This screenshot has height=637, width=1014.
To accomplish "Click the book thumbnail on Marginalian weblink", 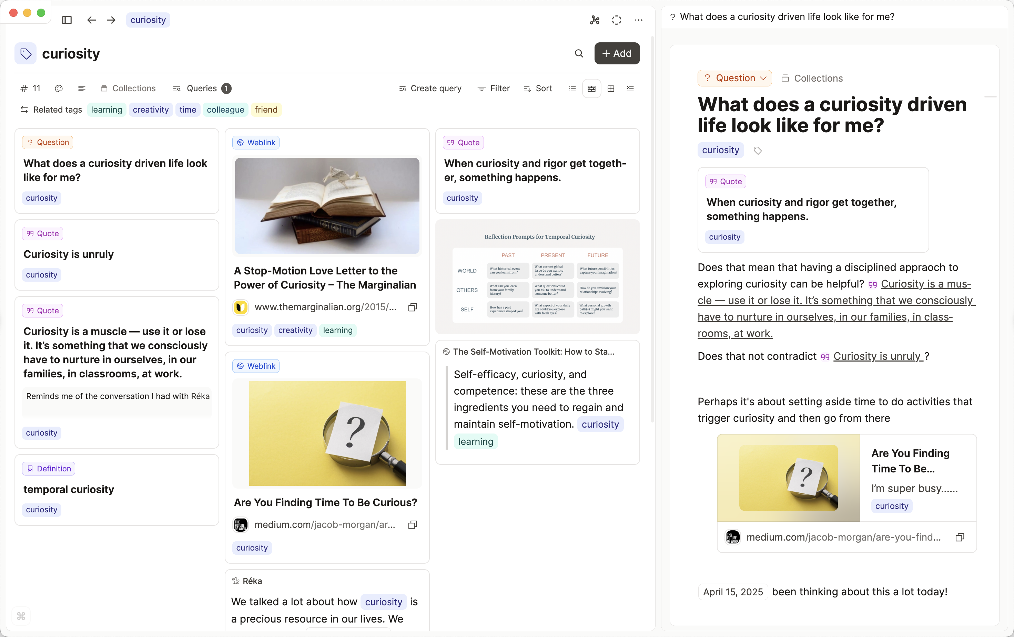I will 327,206.
